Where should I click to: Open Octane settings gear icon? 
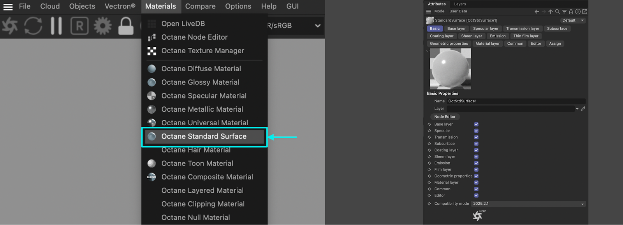[102, 26]
